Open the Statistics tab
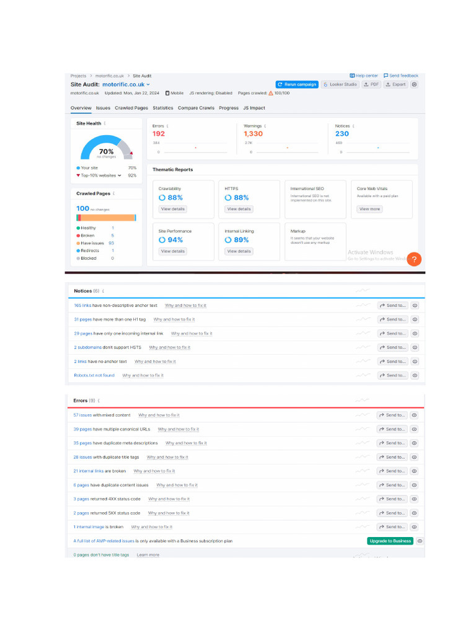This screenshot has height=635, width=476. [x=163, y=108]
